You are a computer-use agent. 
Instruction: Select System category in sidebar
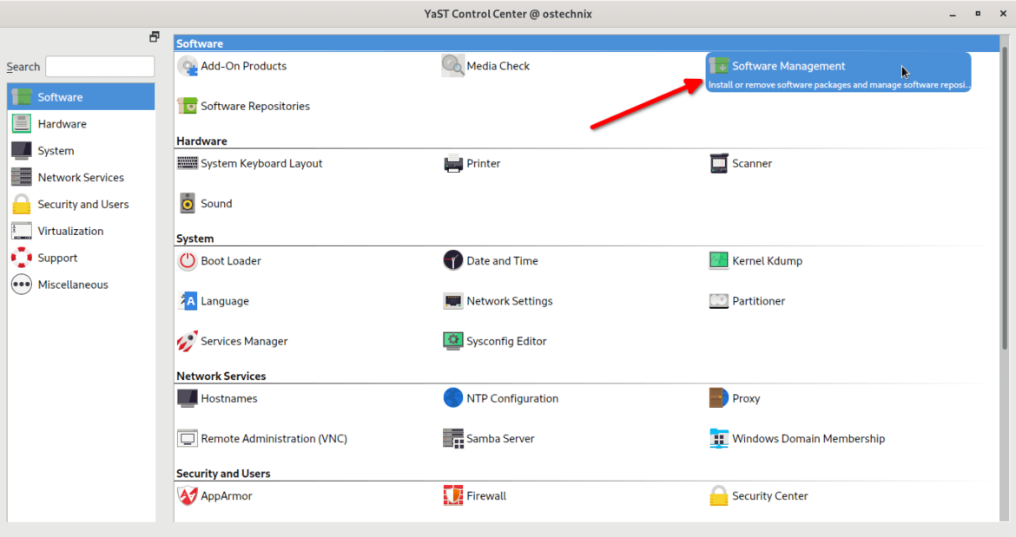pyautogui.click(x=81, y=151)
